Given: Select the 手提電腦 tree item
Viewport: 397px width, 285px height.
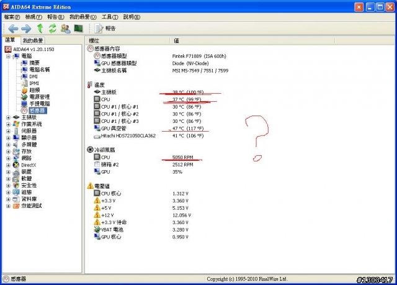Looking at the screenshot, I should click(40, 104).
